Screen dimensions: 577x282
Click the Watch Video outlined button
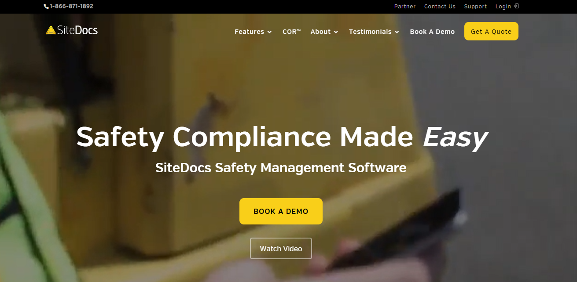[281, 249]
